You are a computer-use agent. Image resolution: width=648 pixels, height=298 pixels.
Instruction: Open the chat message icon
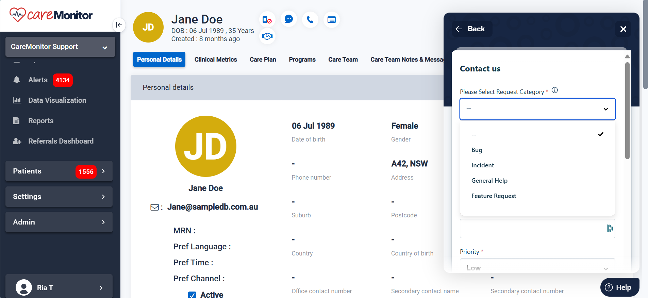288,19
